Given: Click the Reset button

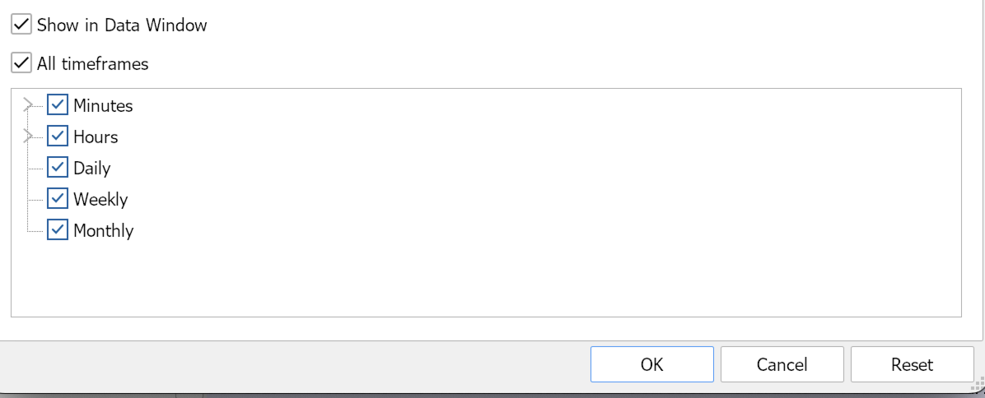Looking at the screenshot, I should pos(912,364).
